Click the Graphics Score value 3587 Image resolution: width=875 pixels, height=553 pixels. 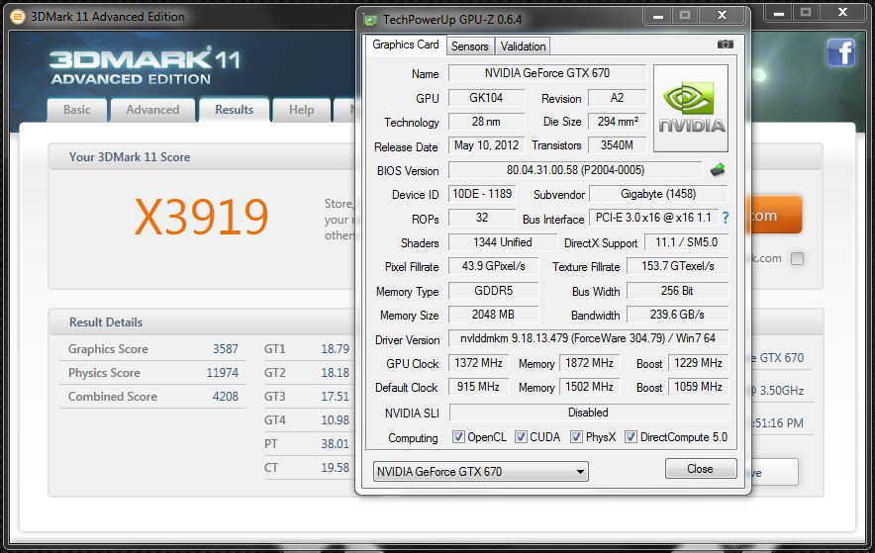226,349
